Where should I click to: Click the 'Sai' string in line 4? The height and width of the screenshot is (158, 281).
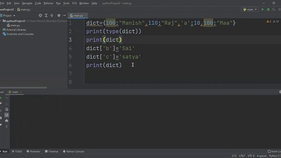coord(127,48)
